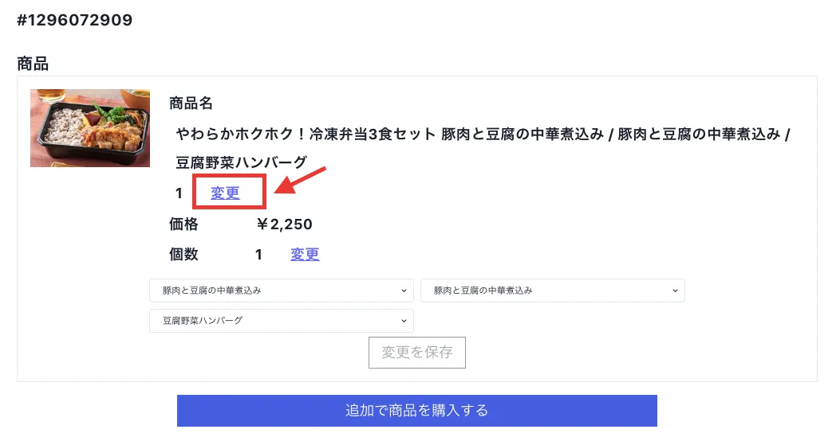840x441 pixels.
Task: Click 追加で商品を購入する button
Action: (x=416, y=411)
